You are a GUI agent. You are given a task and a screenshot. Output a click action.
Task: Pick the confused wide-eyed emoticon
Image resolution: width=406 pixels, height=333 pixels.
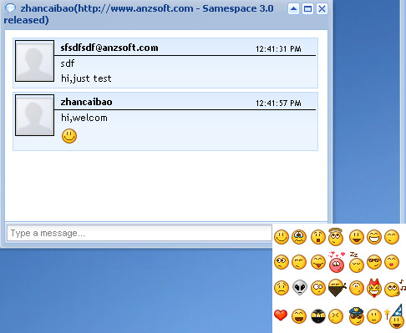point(282,262)
